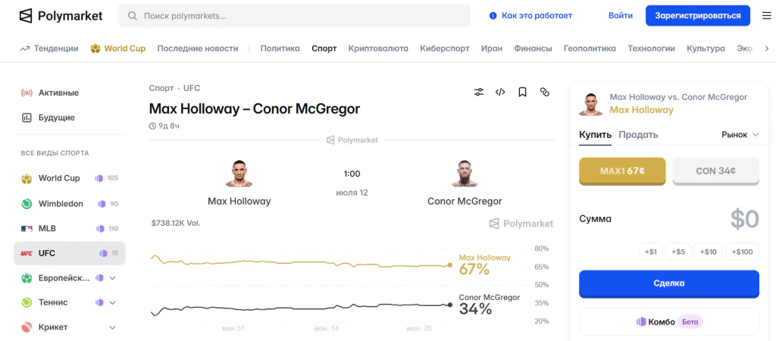Viewport: 776px width, 341px height.
Task: Expand the Теннис sidebar section
Action: pyautogui.click(x=112, y=302)
